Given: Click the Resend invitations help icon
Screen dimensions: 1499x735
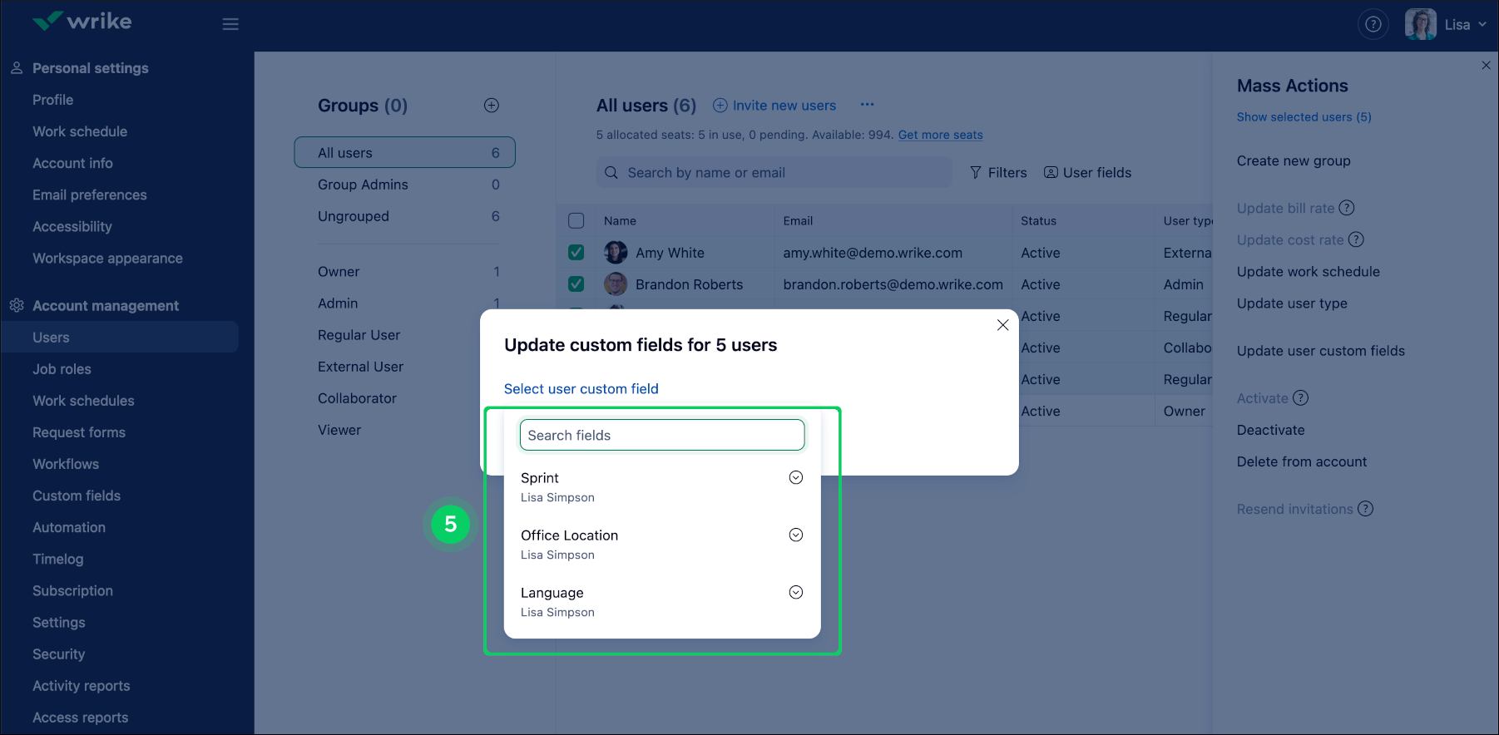Looking at the screenshot, I should point(1365,509).
